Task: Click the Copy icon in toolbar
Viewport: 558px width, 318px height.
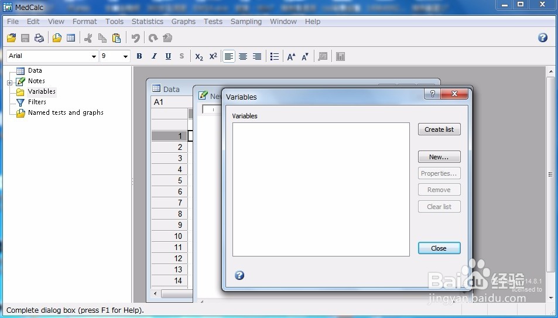Action: [x=102, y=37]
